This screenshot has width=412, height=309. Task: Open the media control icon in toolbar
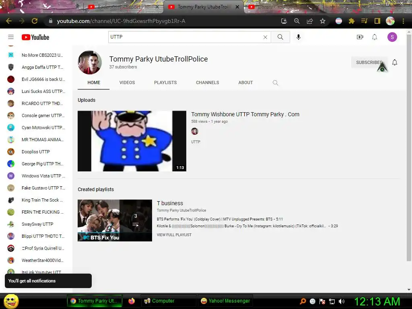(x=364, y=21)
